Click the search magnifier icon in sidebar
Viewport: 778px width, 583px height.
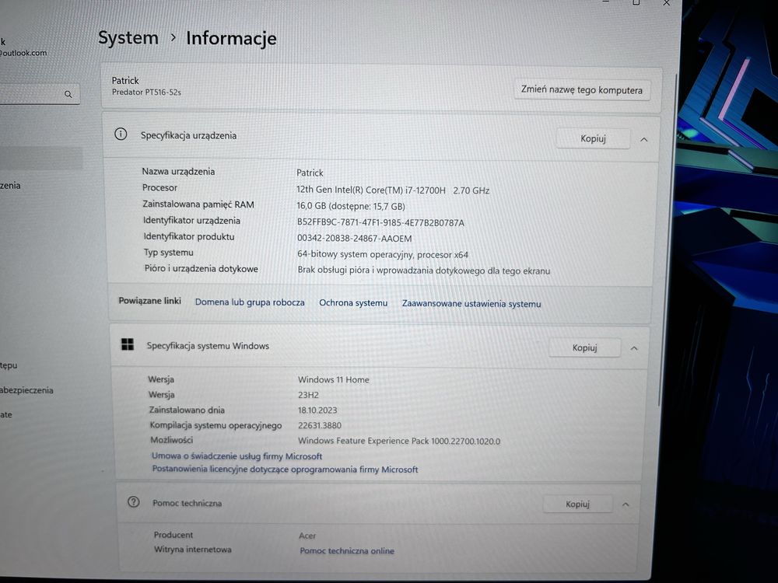click(x=68, y=94)
